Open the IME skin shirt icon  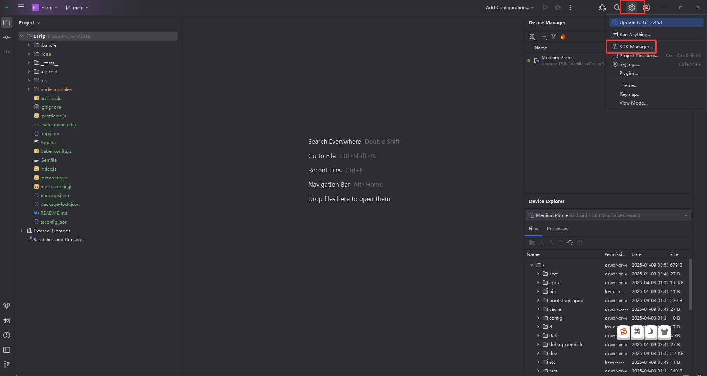pos(665,332)
